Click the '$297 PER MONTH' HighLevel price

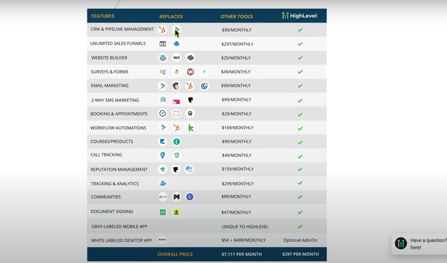[300, 254]
